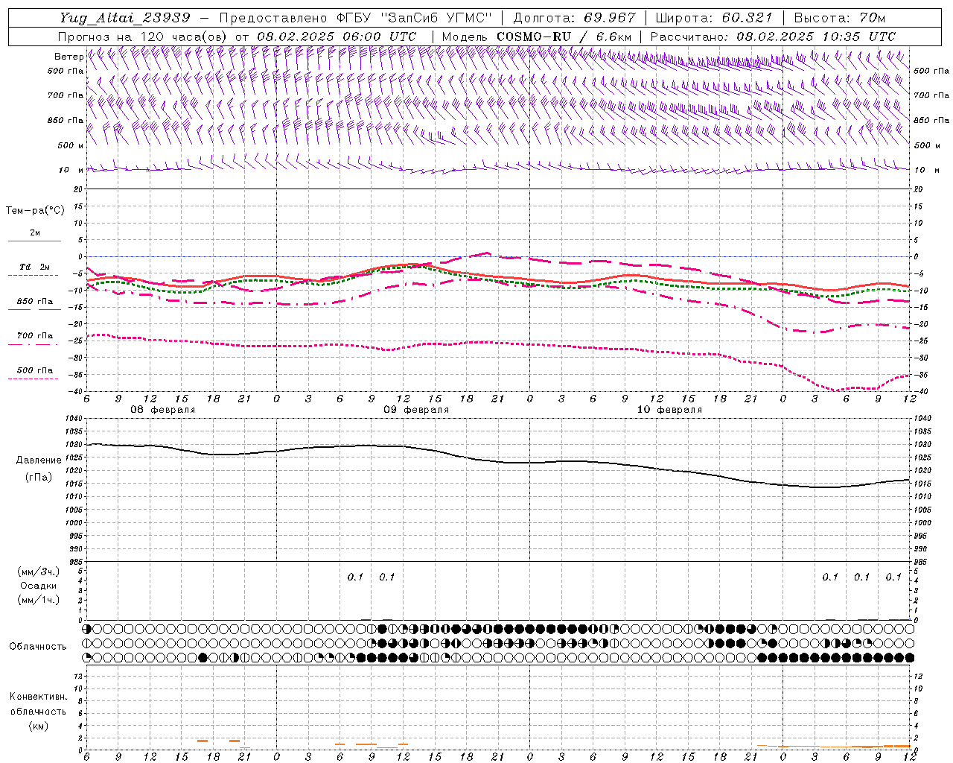Click the red dash-dot line under 700 гПа legend
This screenshot has width=953, height=763.
[34, 344]
